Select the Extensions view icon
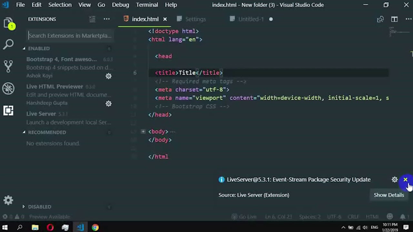413x232 pixels. [x=8, y=111]
